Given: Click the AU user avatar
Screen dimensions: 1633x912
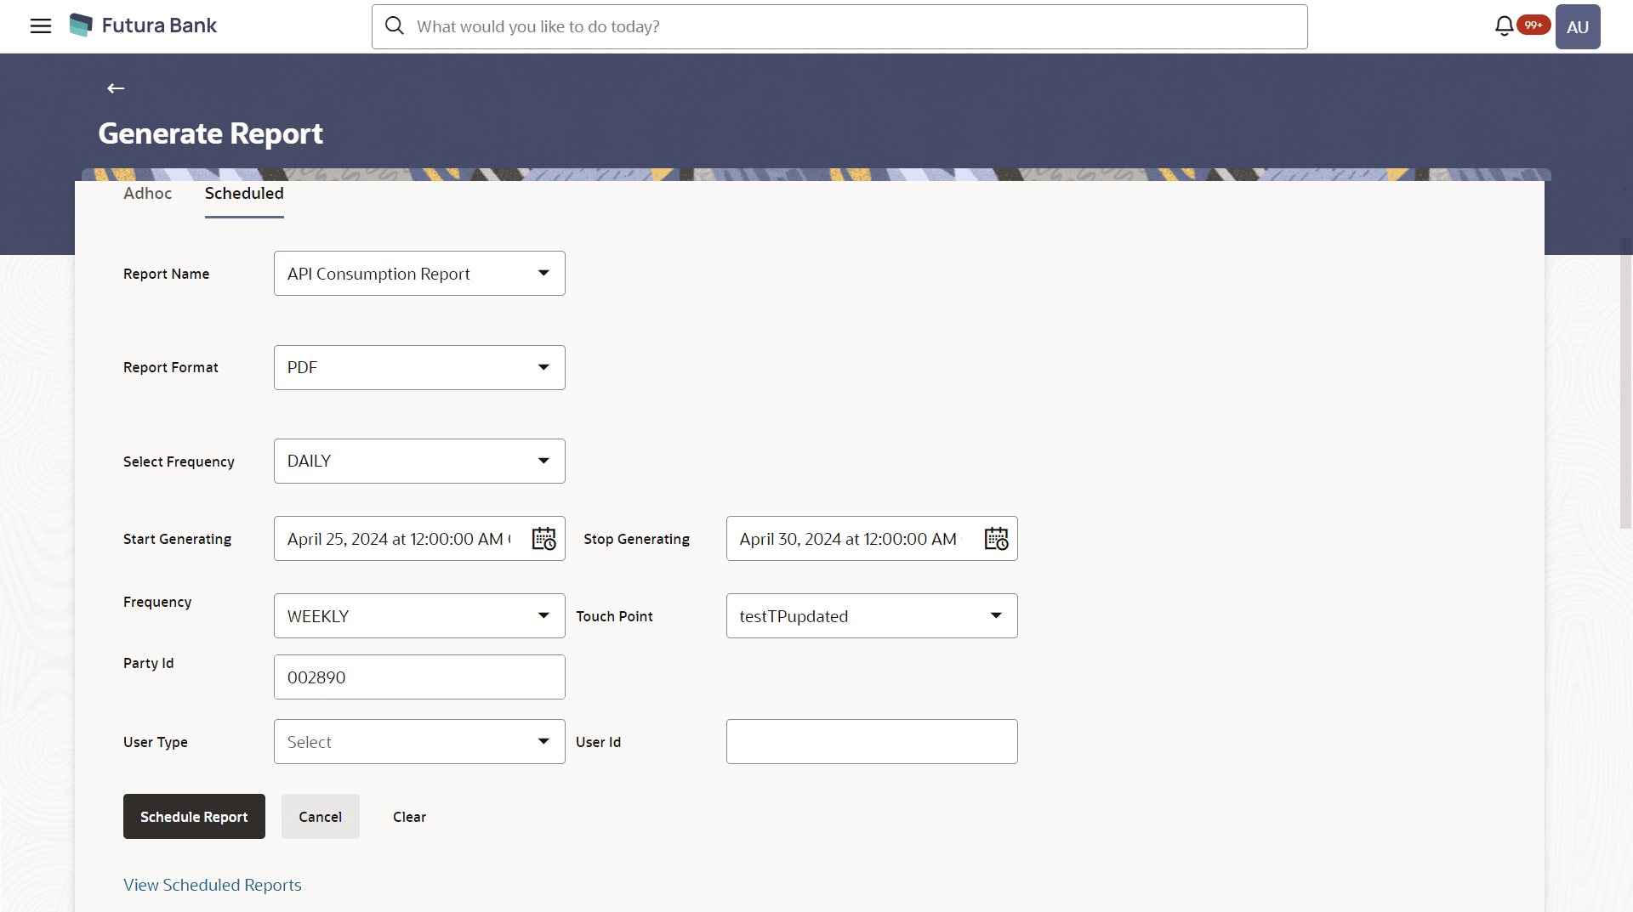Looking at the screenshot, I should pos(1578,26).
